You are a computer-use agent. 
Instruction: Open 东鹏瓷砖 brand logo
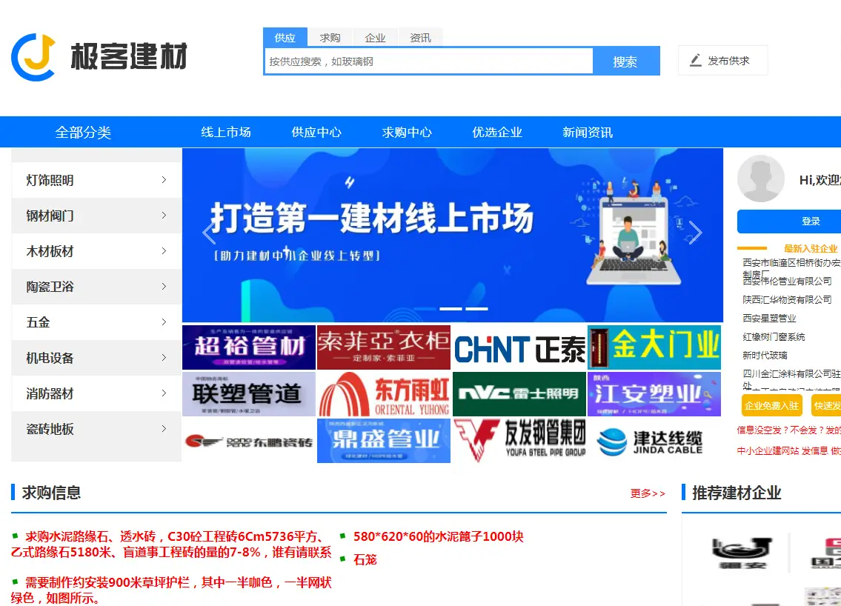tap(249, 441)
